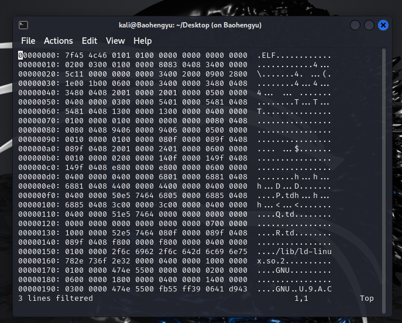This screenshot has height=323, width=402.
Task: Click hex value '8083' in row 00000010
Action: (168, 64)
